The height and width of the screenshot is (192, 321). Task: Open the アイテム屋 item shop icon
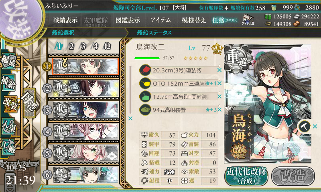click(248, 20)
